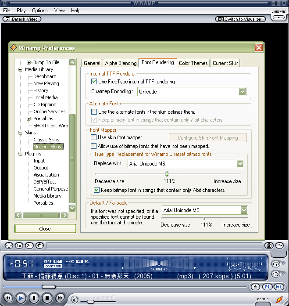Click the mute speaker icon
The width and height of the screenshot is (289, 306).
tap(75, 300)
